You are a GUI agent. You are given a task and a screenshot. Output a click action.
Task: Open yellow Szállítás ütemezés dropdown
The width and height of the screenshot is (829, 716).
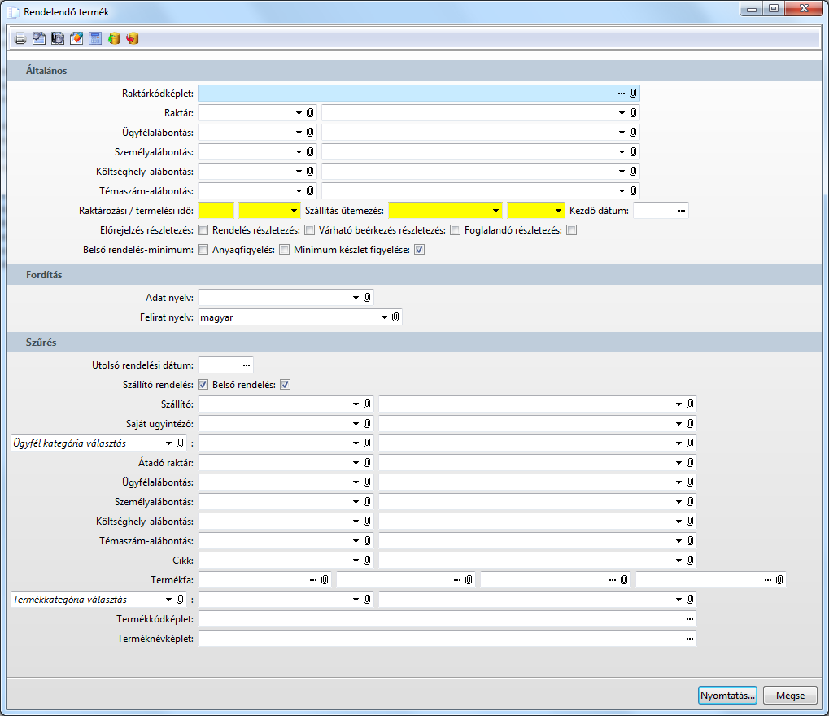click(x=495, y=211)
